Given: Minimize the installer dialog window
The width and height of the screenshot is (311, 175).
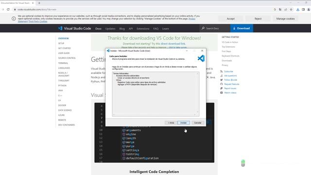Looking at the screenshot, I should (x=187, y=51).
